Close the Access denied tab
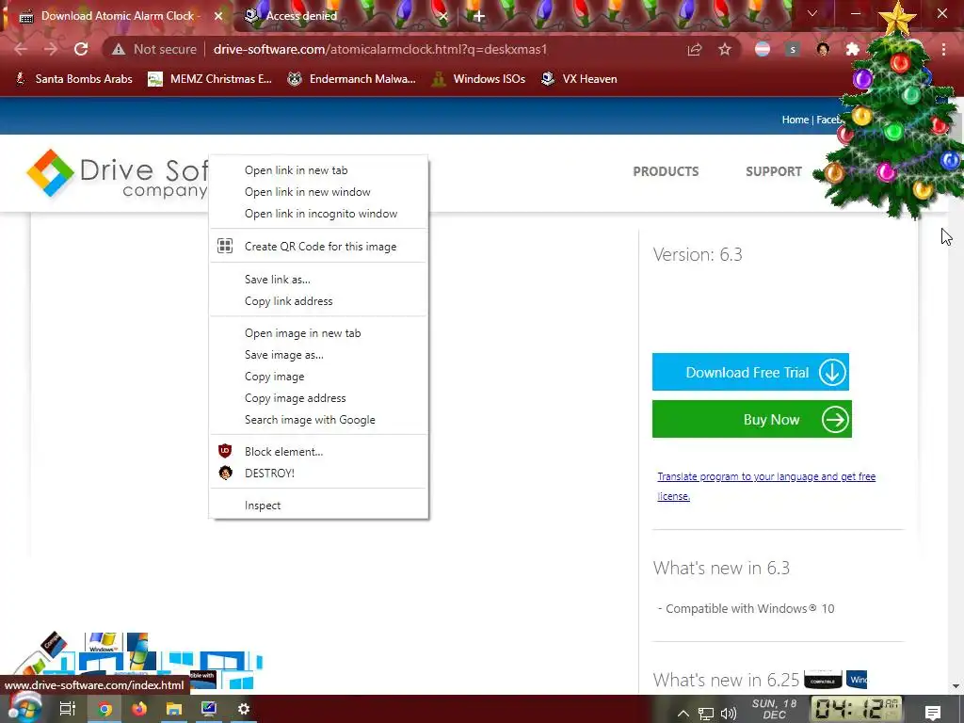Viewport: 964px width, 723px height. tap(443, 16)
